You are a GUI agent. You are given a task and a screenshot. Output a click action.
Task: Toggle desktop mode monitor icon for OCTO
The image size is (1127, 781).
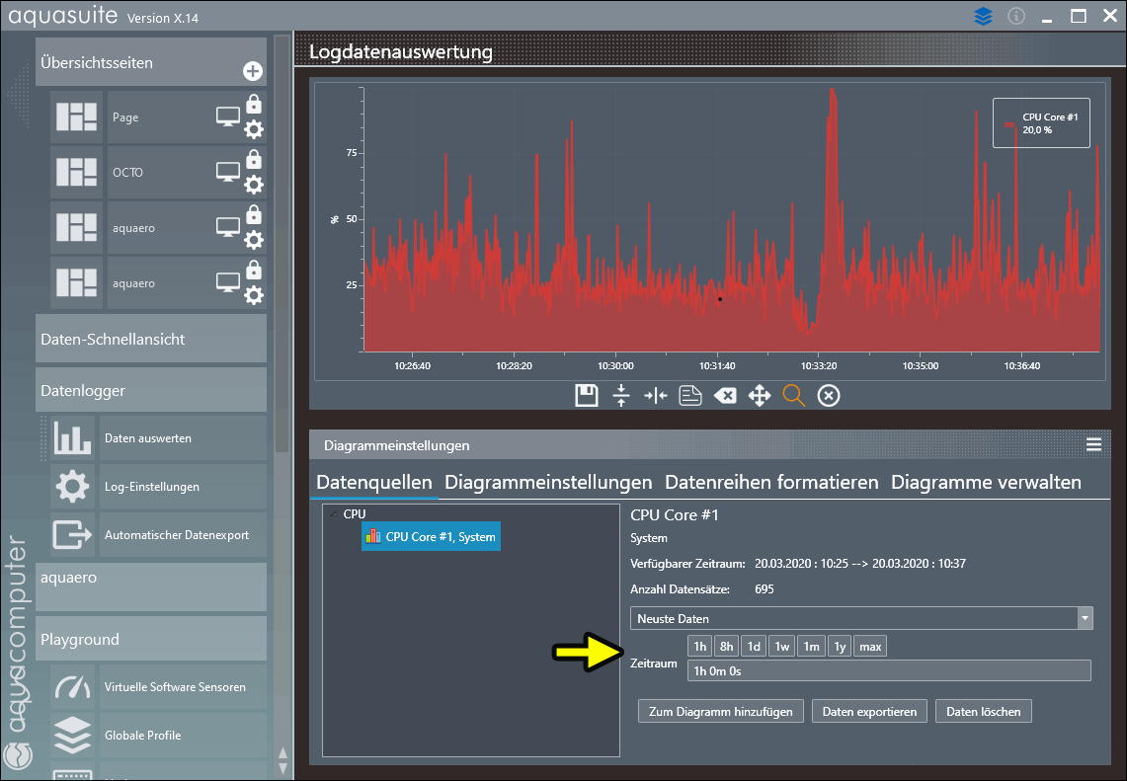point(227,173)
